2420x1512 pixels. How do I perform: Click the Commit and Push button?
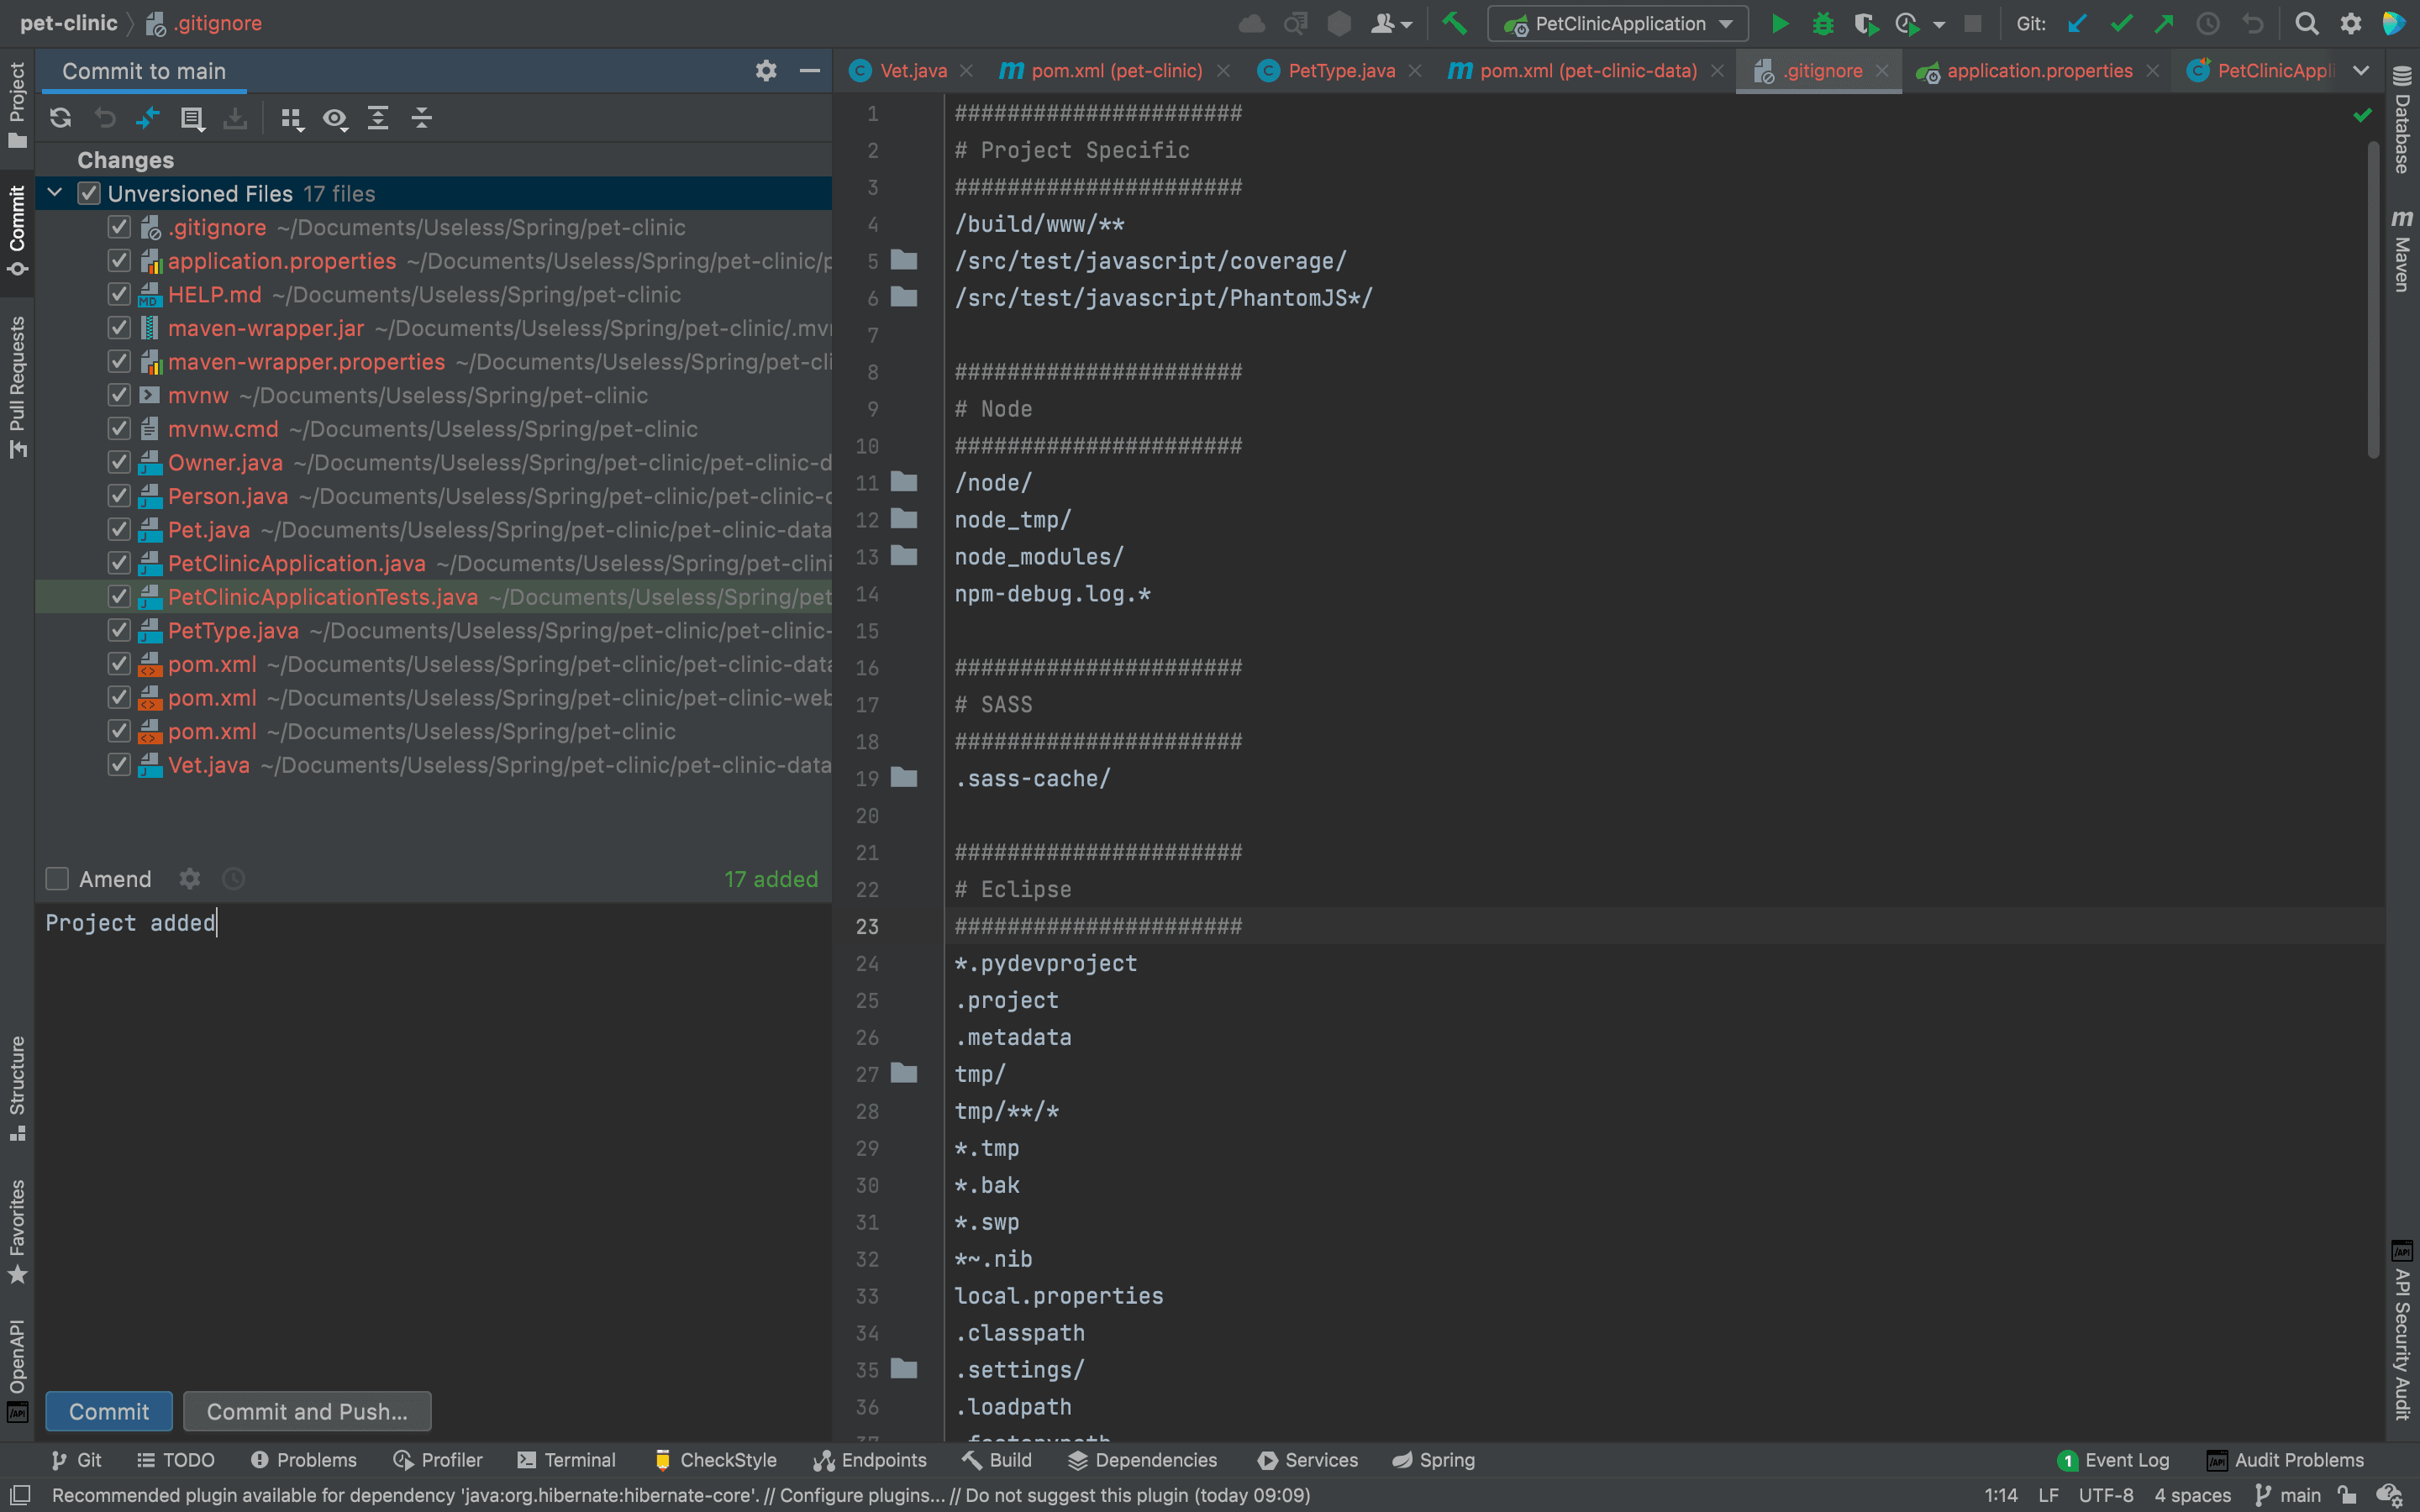click(307, 1411)
